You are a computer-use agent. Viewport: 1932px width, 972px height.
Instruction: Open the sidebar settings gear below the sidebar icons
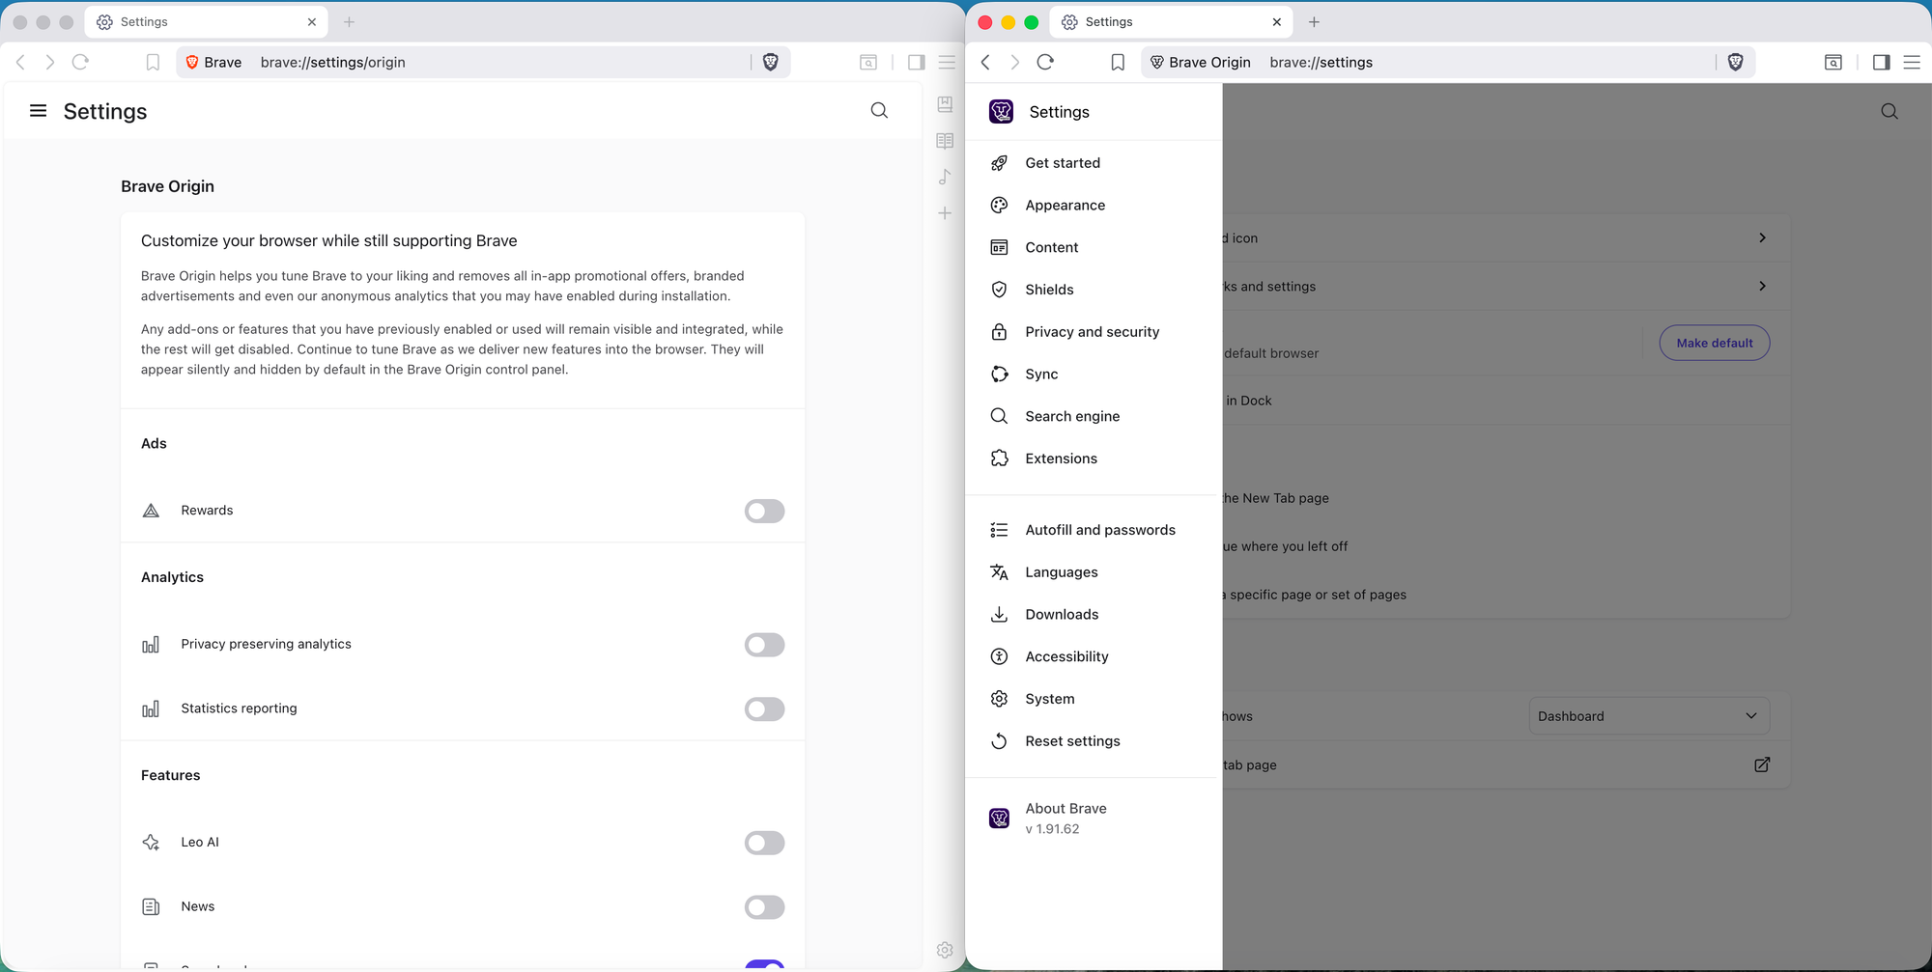(x=945, y=950)
